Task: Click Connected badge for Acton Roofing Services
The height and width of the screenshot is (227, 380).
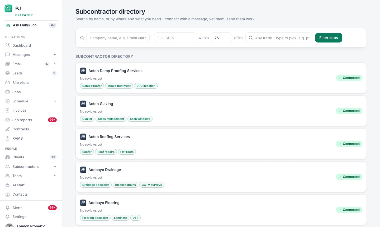Action: tap(349, 144)
